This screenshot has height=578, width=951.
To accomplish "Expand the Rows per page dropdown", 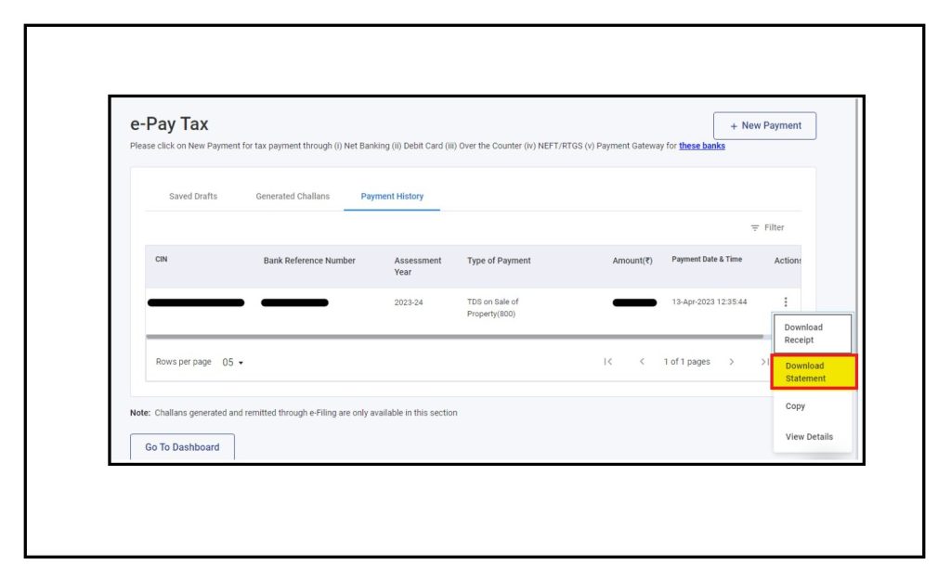I will coord(233,363).
